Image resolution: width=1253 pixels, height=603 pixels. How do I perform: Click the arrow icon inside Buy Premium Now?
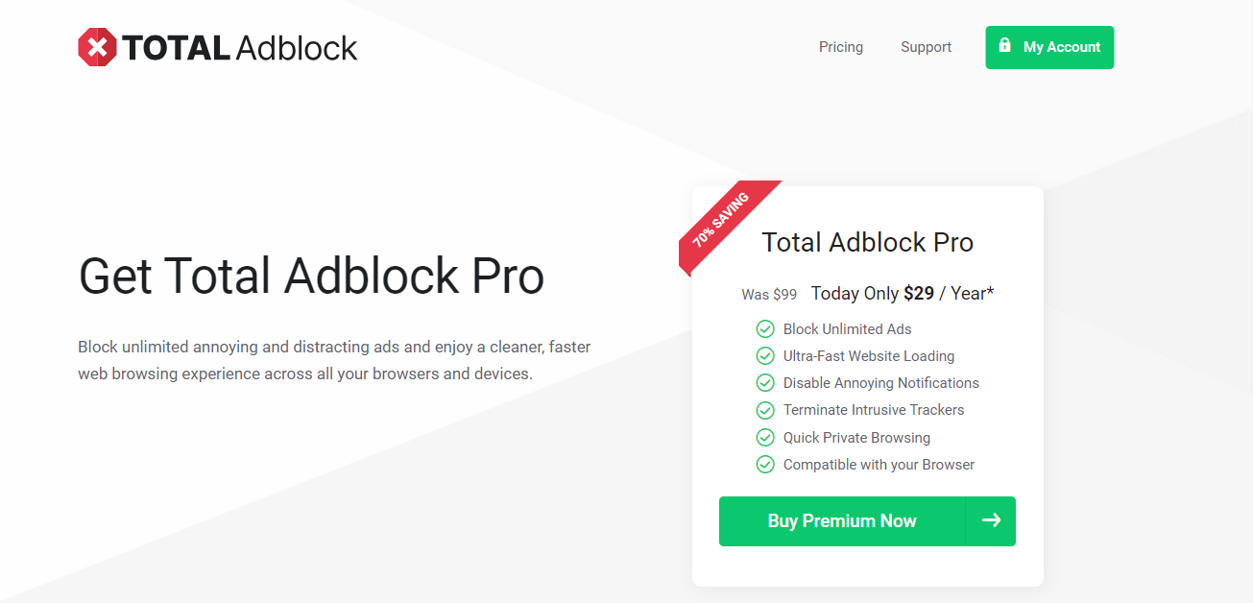pos(991,520)
